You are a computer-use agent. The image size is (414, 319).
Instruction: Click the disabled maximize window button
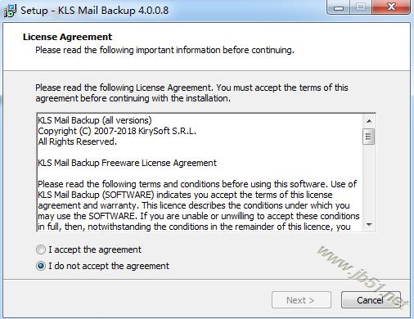pos(361,7)
